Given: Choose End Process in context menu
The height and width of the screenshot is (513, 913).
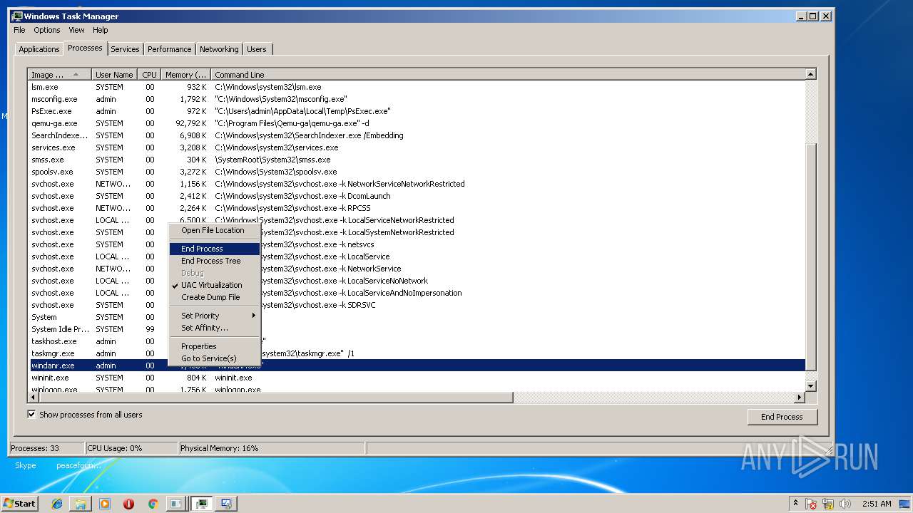Looking at the screenshot, I should (214, 249).
